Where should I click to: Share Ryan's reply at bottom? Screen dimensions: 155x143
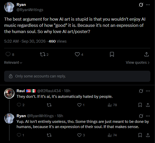(148, 135)
